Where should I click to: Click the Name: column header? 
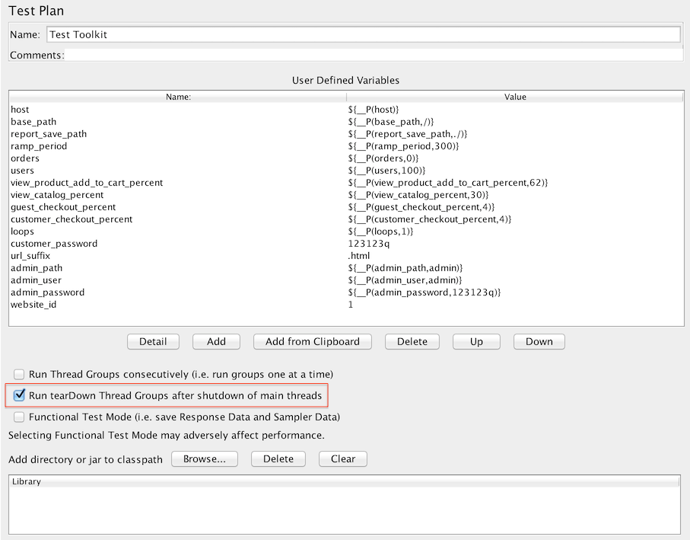tap(178, 97)
